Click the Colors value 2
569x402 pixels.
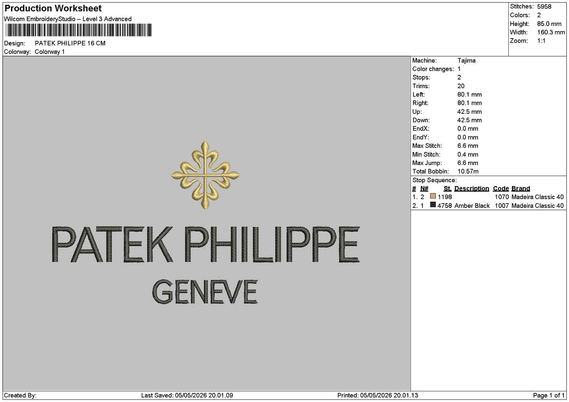[x=539, y=15]
